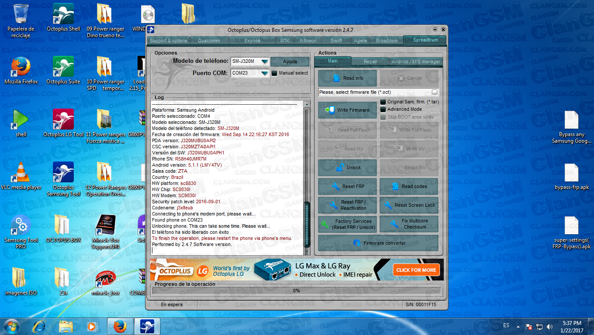Viewport: 594px width, 335px height.
Task: Click Reset FRP button
Action: [347, 186]
